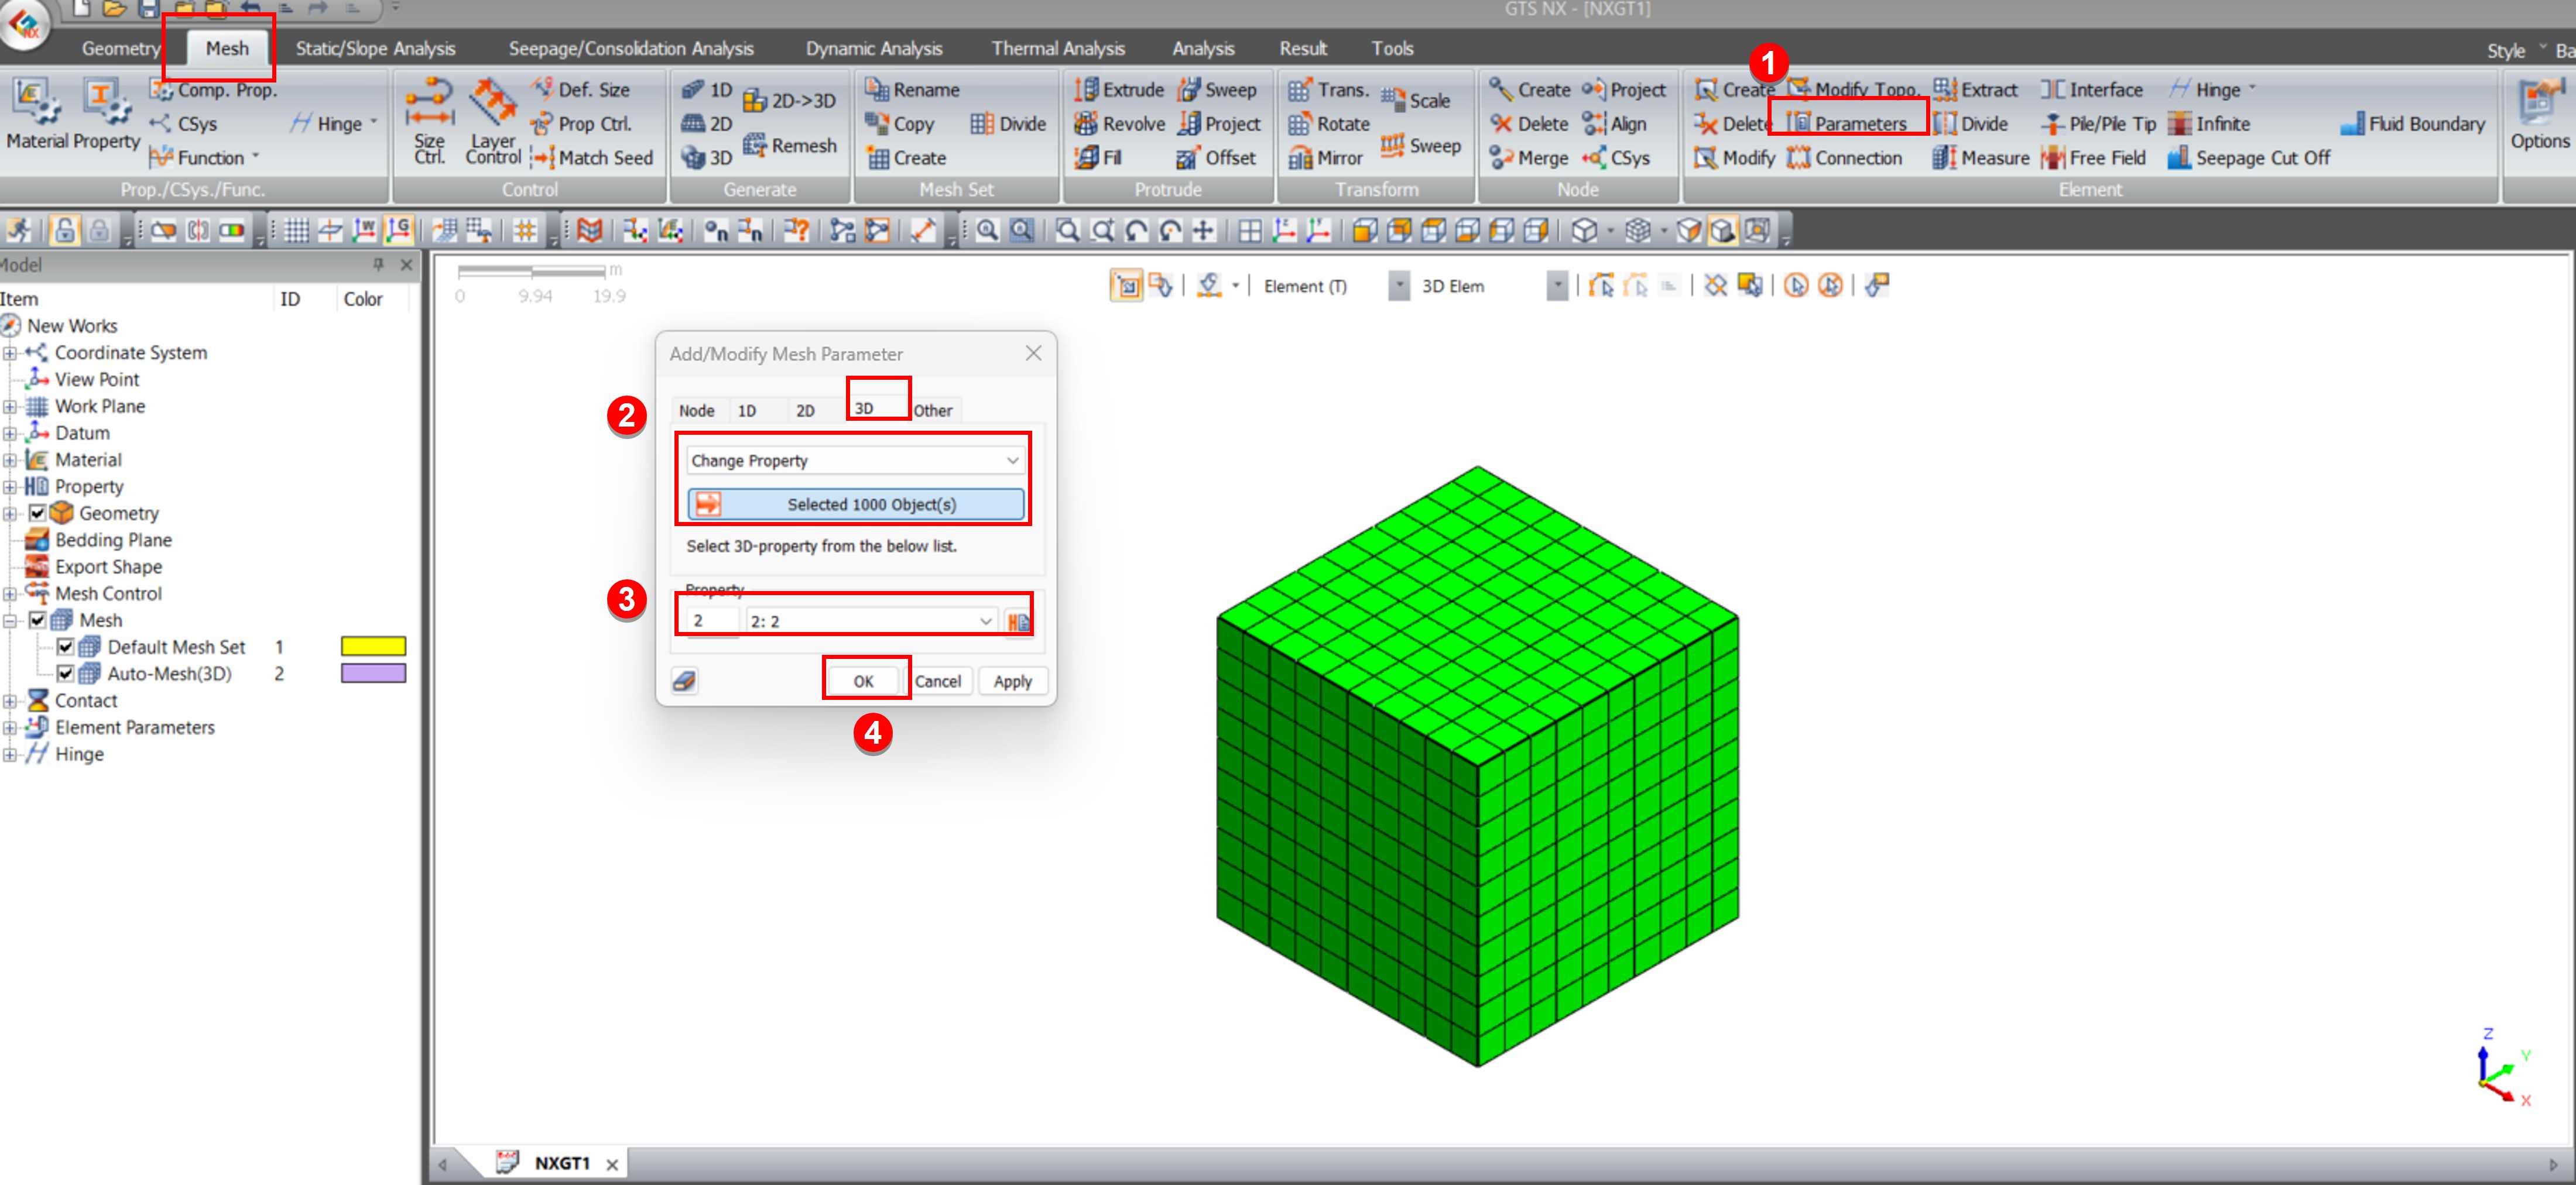Click the Revolve protrude tool

point(1119,124)
